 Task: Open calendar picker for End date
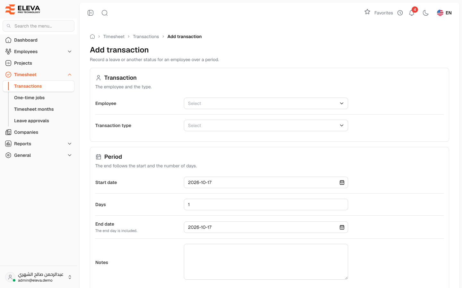(x=342, y=227)
